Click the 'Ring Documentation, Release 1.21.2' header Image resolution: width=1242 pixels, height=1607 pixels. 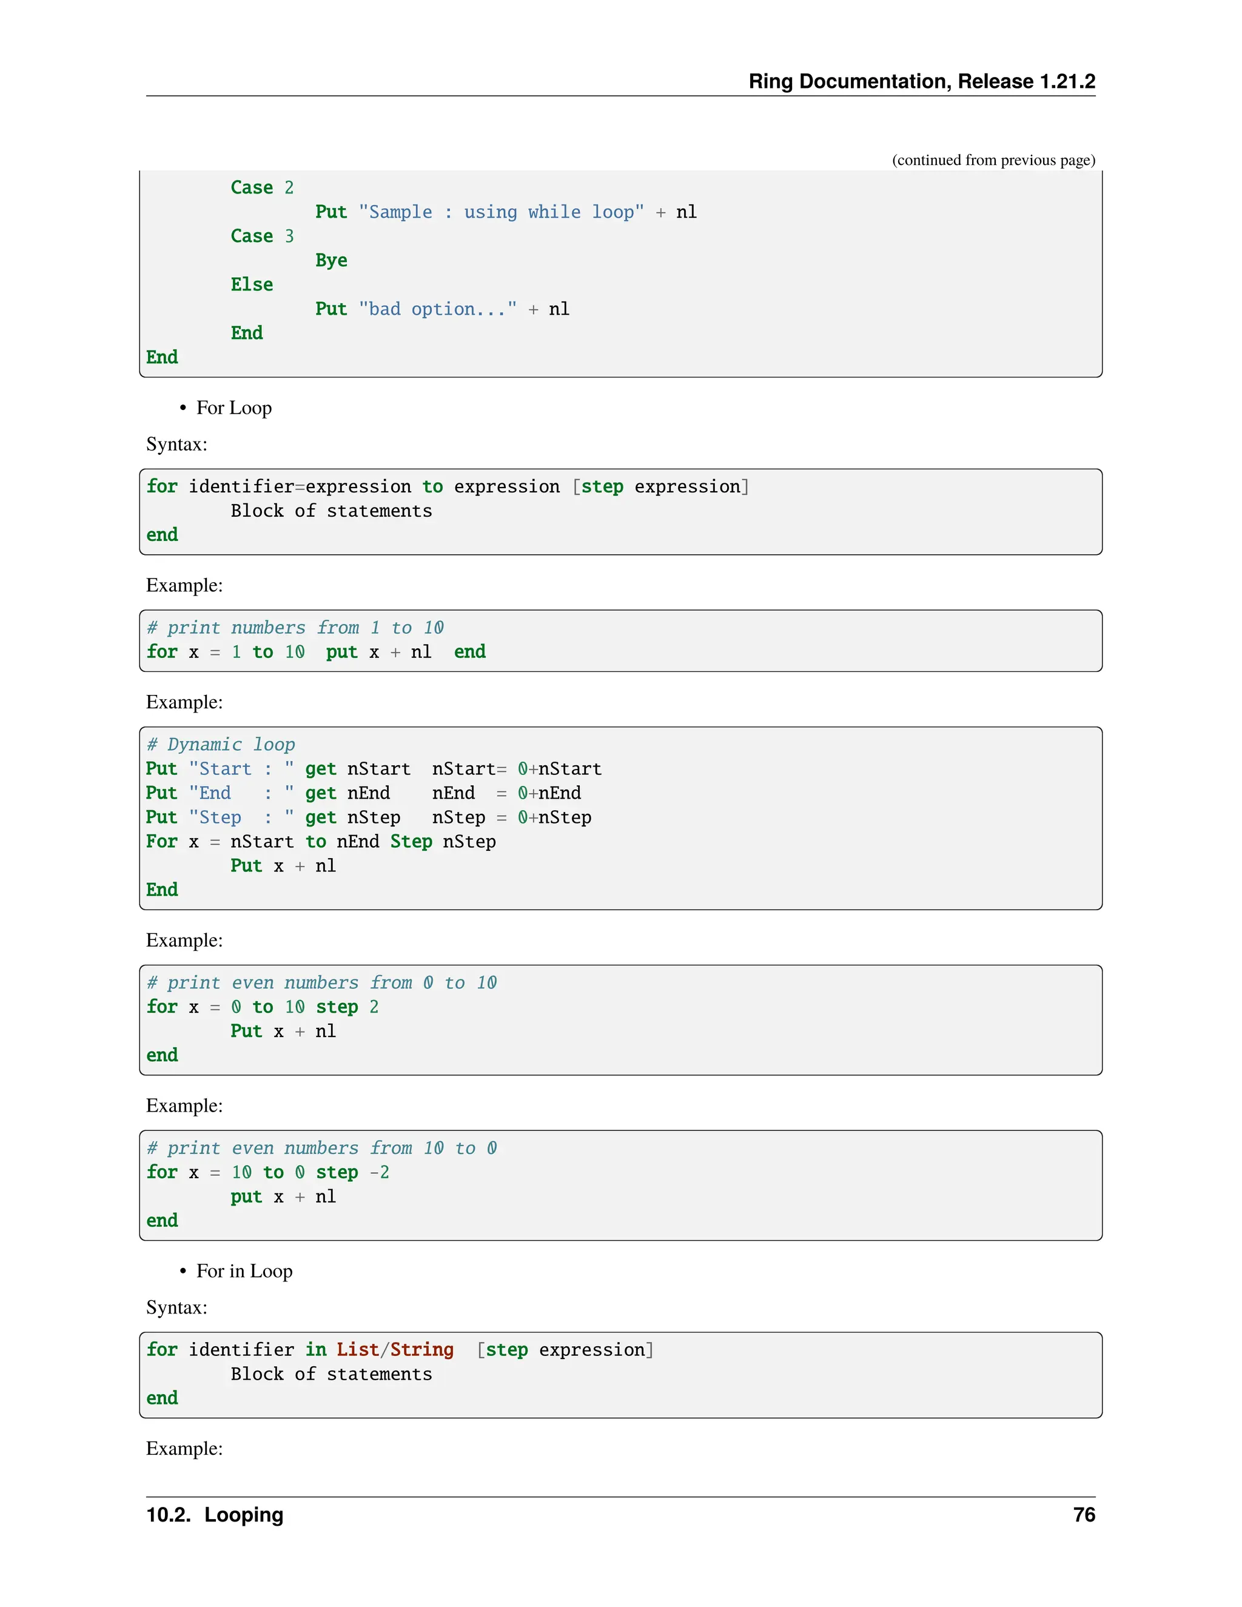point(921,81)
